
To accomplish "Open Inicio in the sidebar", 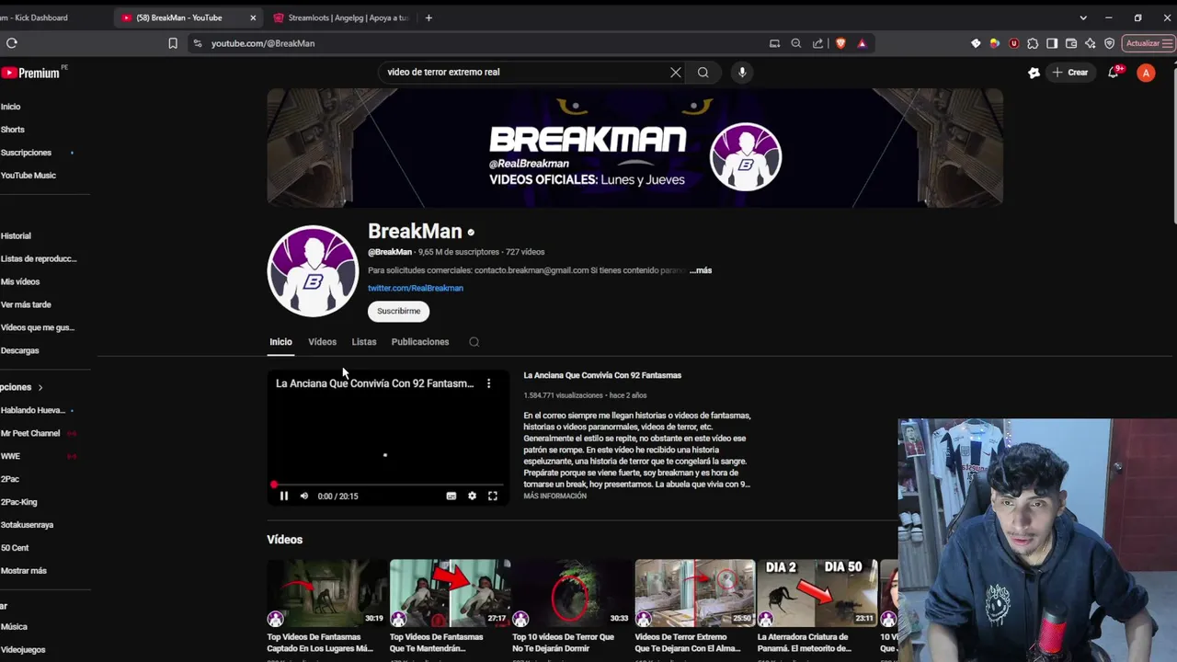I will tap(10, 107).
